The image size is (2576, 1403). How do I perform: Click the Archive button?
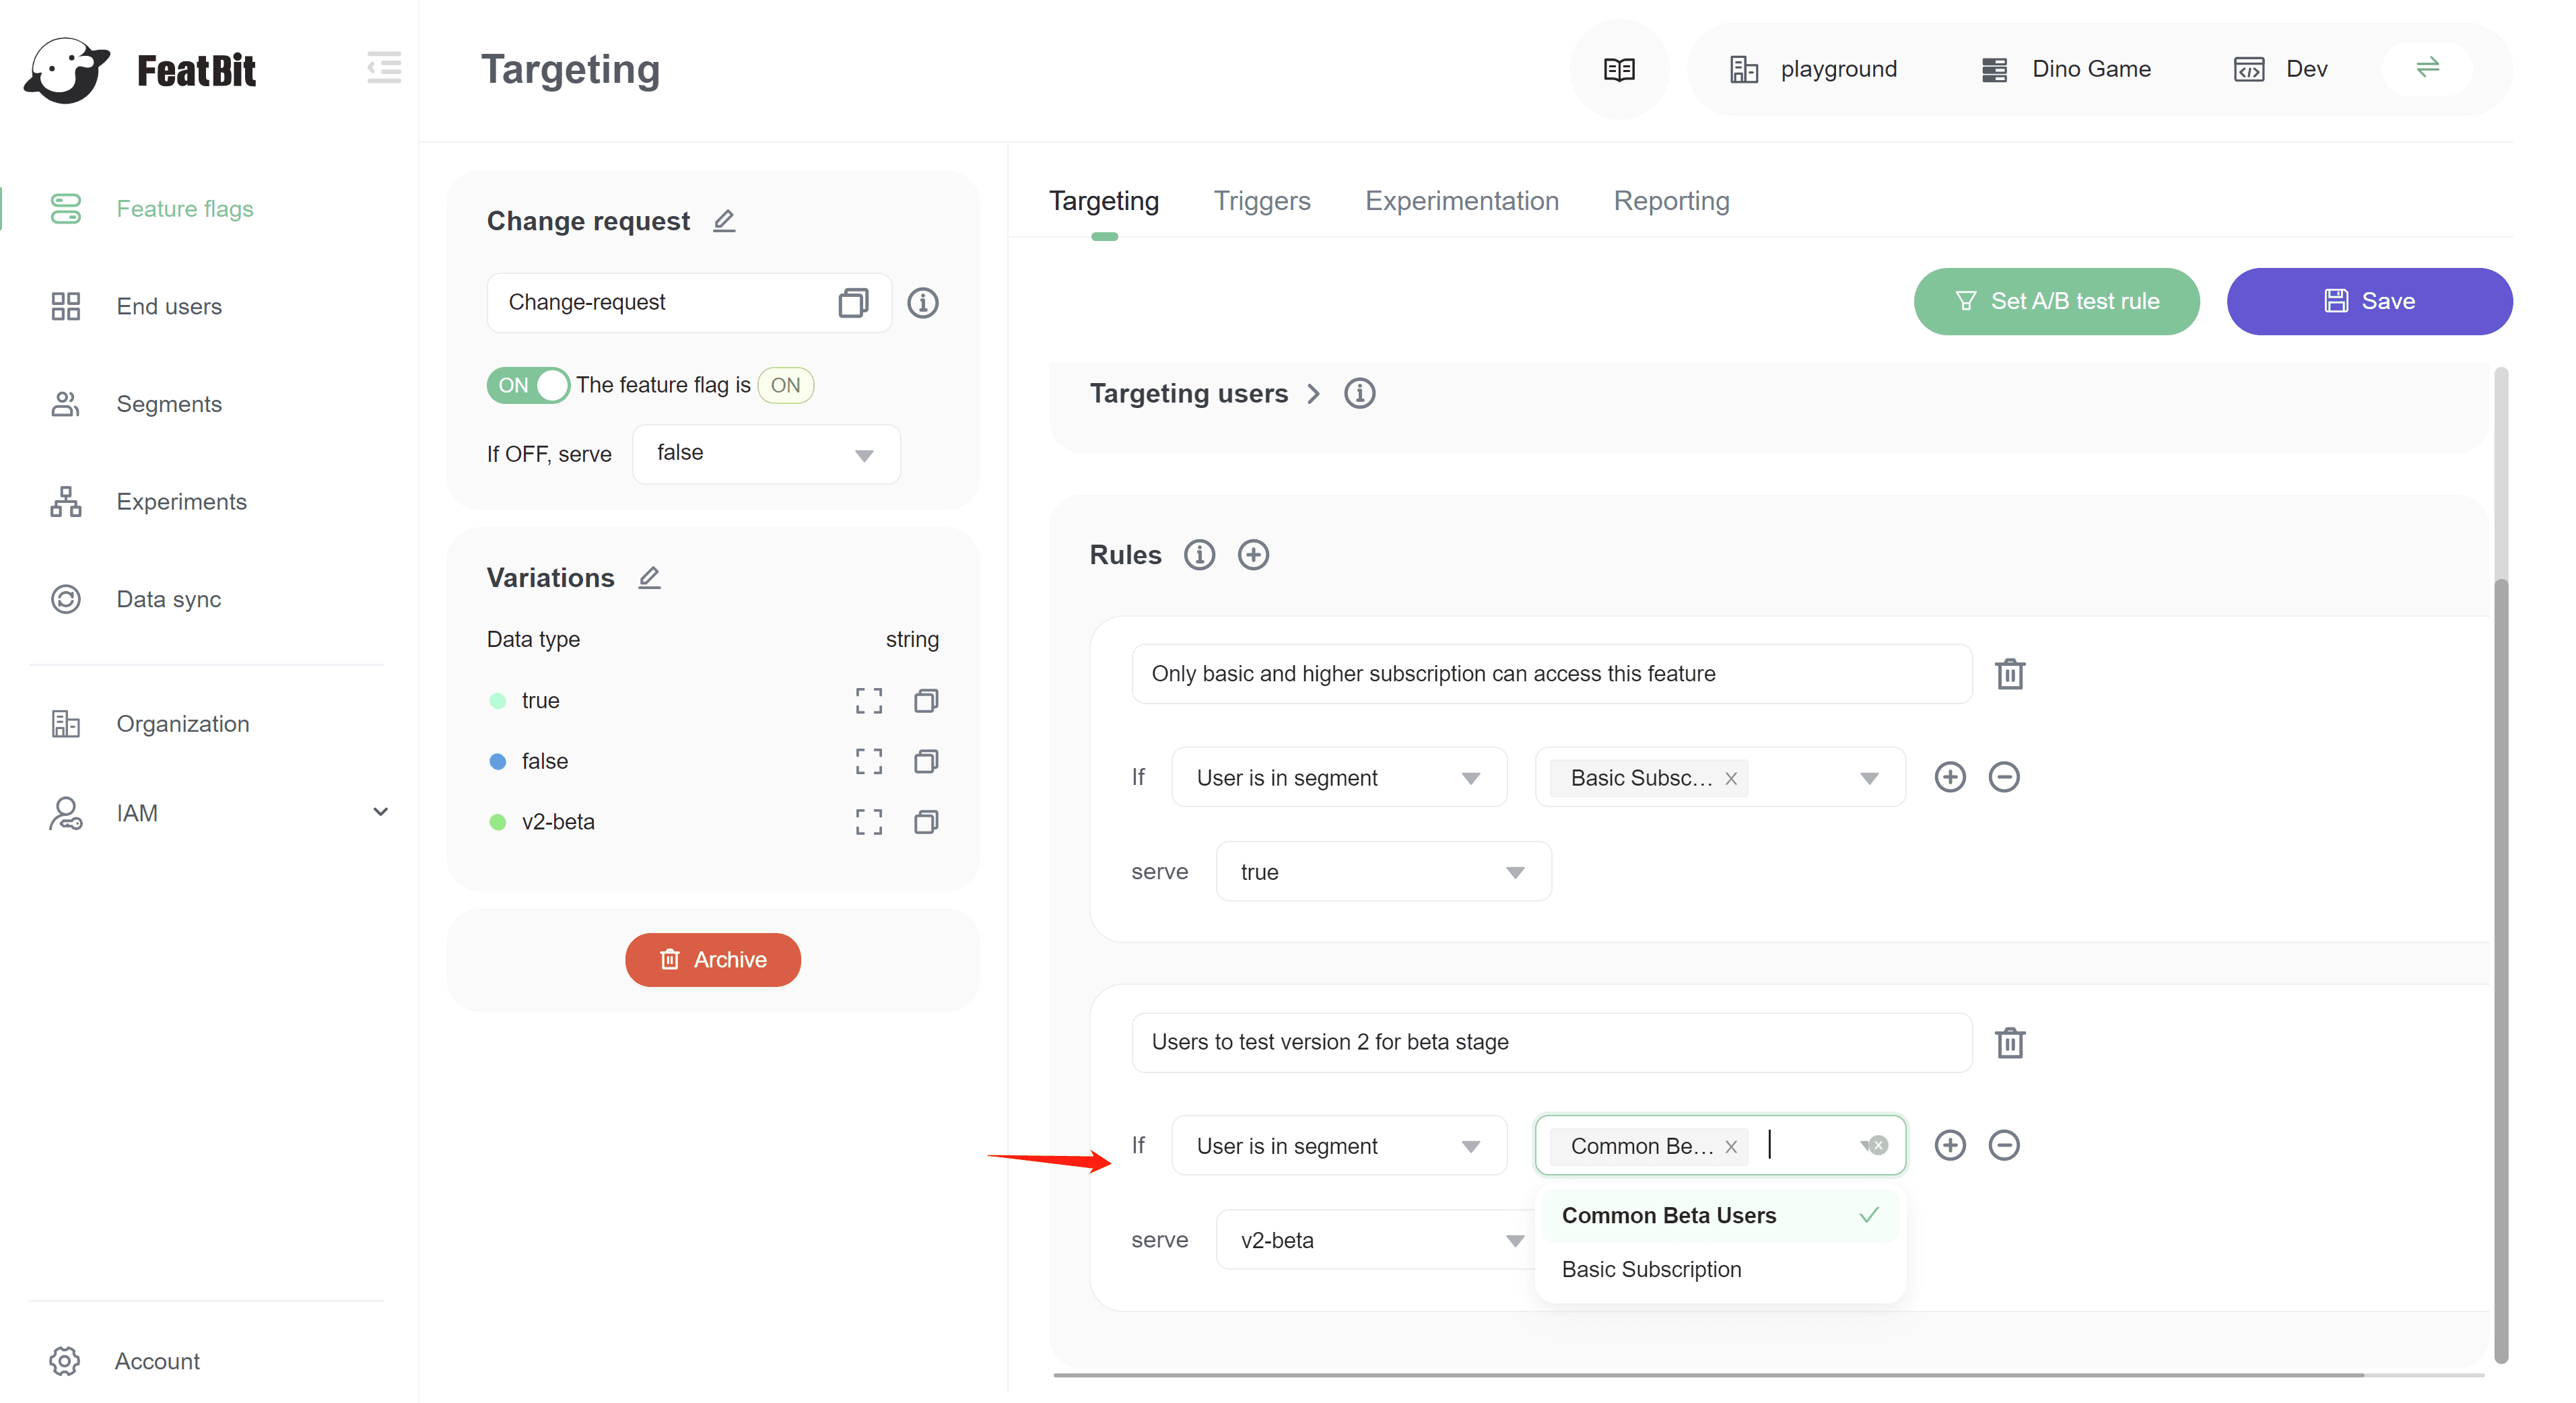712,959
